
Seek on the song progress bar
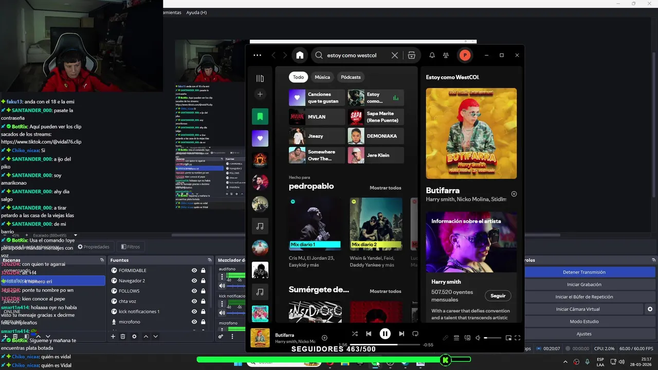(x=385, y=345)
